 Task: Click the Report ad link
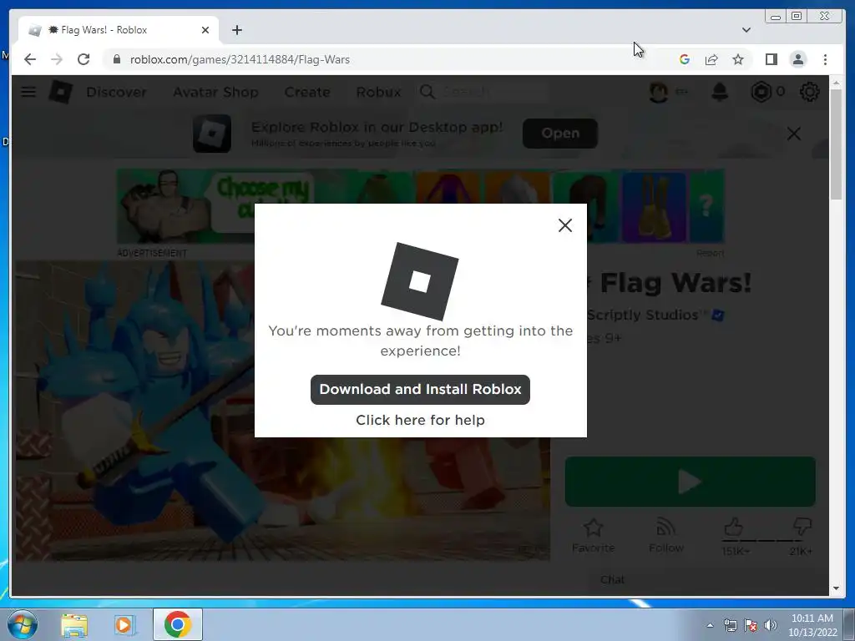tap(710, 253)
